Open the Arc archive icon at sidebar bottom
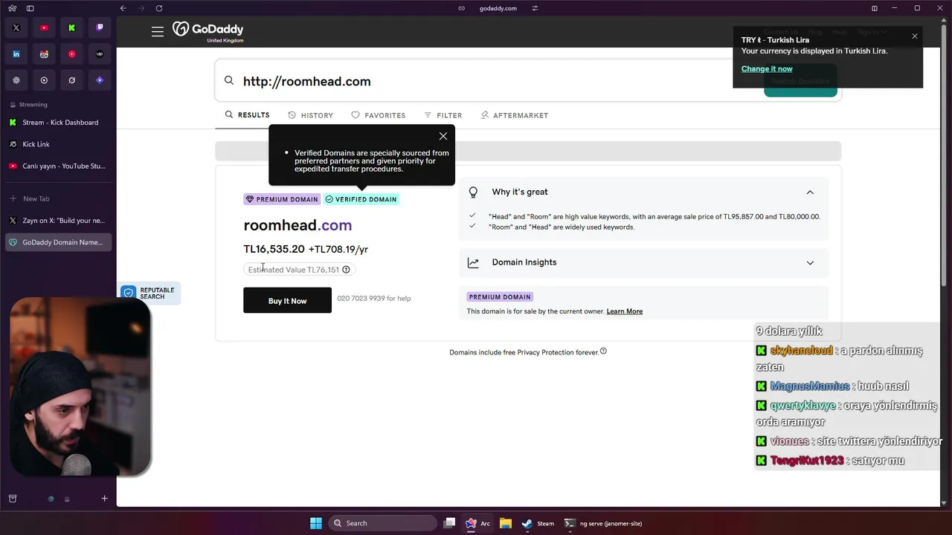Screen dimensions: 952x535 [x=13, y=499]
